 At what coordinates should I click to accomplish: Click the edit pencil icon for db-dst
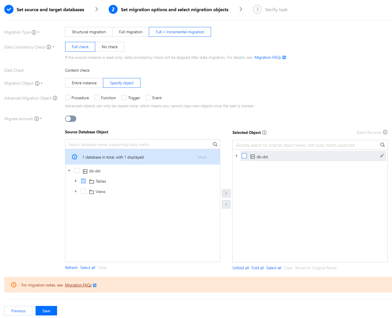tap(382, 156)
